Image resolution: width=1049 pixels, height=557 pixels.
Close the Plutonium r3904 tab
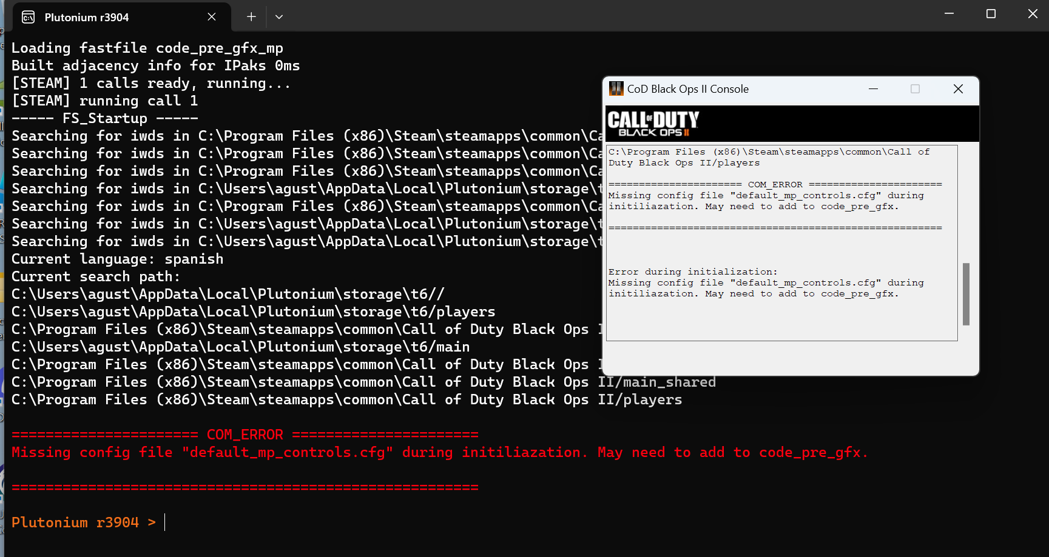212,17
